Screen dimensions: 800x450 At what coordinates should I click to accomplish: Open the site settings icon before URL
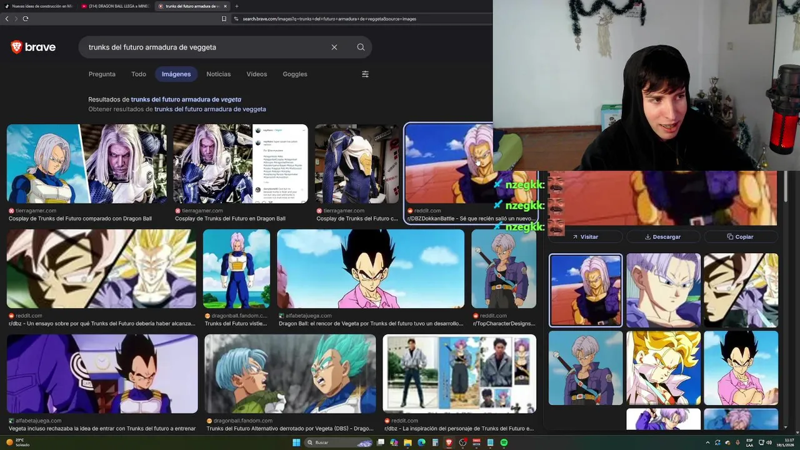pyautogui.click(x=236, y=19)
